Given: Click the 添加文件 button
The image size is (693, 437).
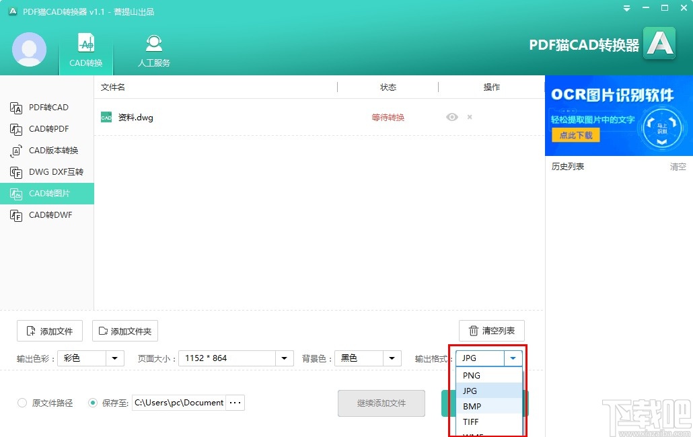Looking at the screenshot, I should [x=49, y=330].
